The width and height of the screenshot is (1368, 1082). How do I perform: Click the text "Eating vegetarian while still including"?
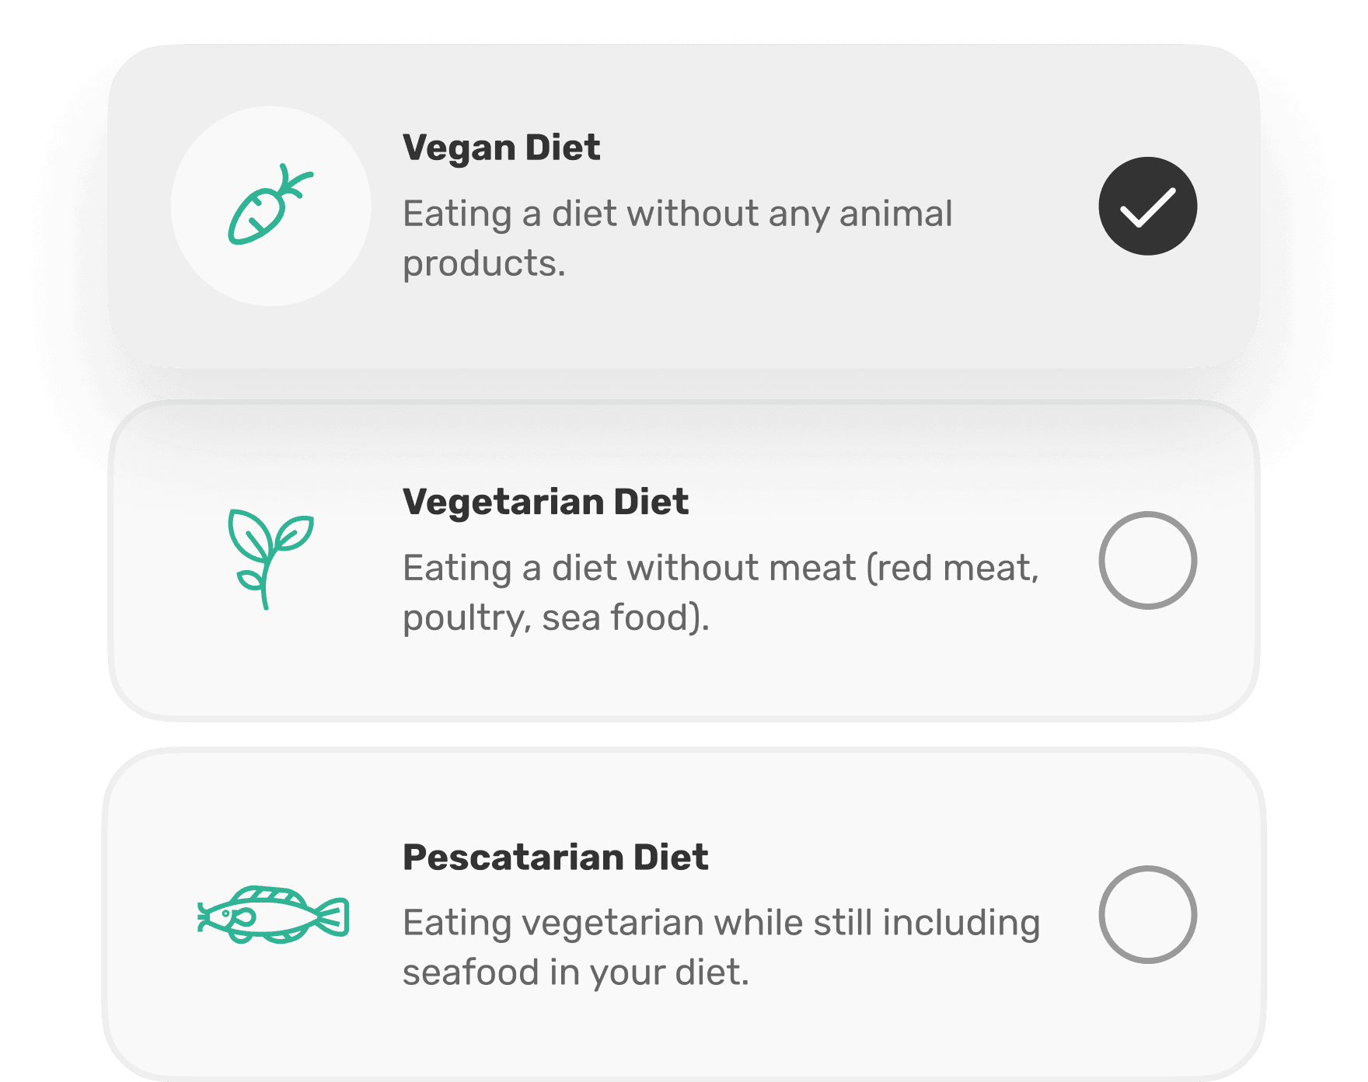coord(721,923)
